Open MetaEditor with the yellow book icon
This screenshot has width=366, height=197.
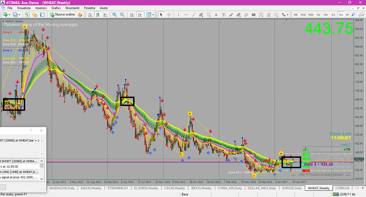pos(80,15)
